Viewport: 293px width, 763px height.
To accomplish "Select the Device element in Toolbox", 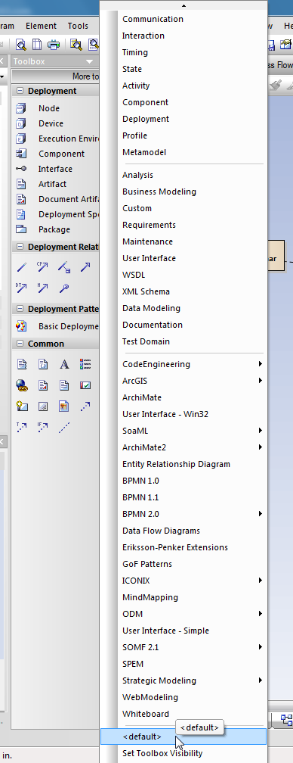I will click(51, 123).
